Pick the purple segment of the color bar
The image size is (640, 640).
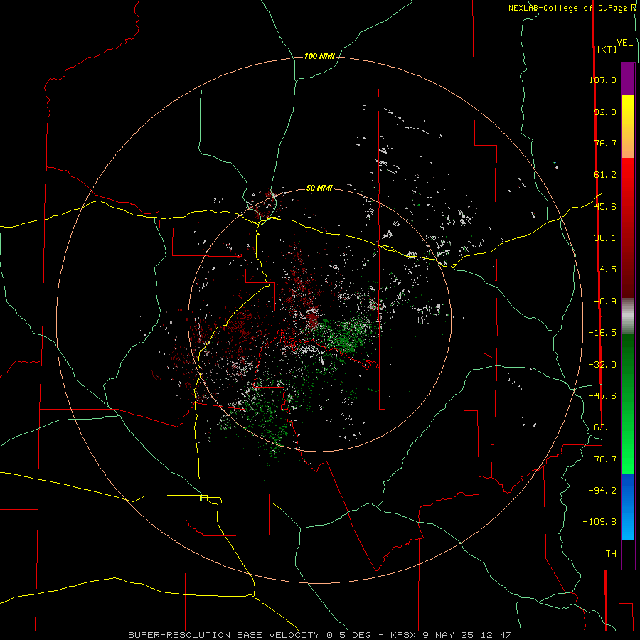click(x=628, y=79)
